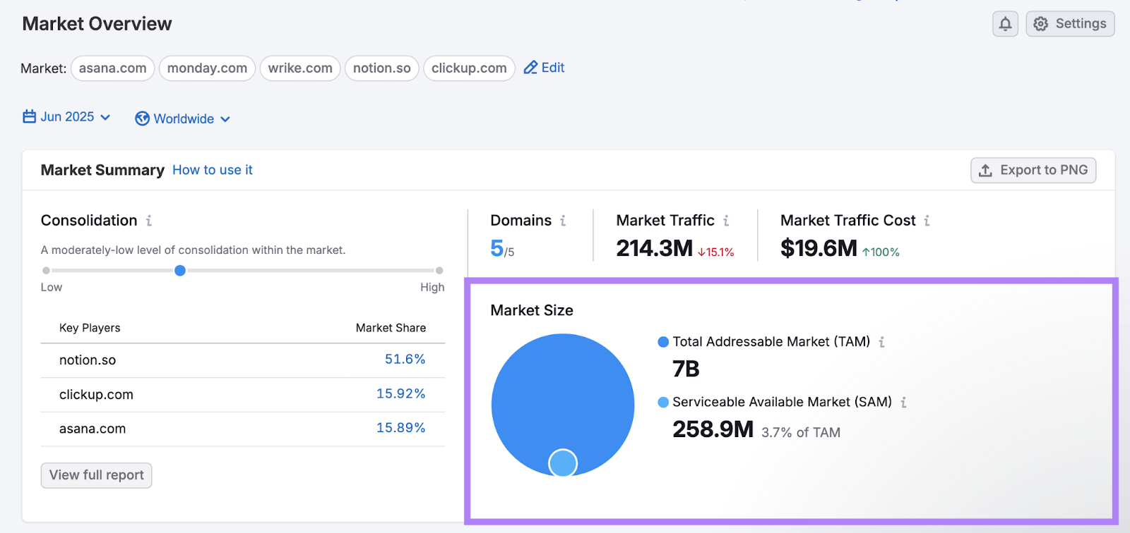Click the small SAM circle in chart

point(563,463)
